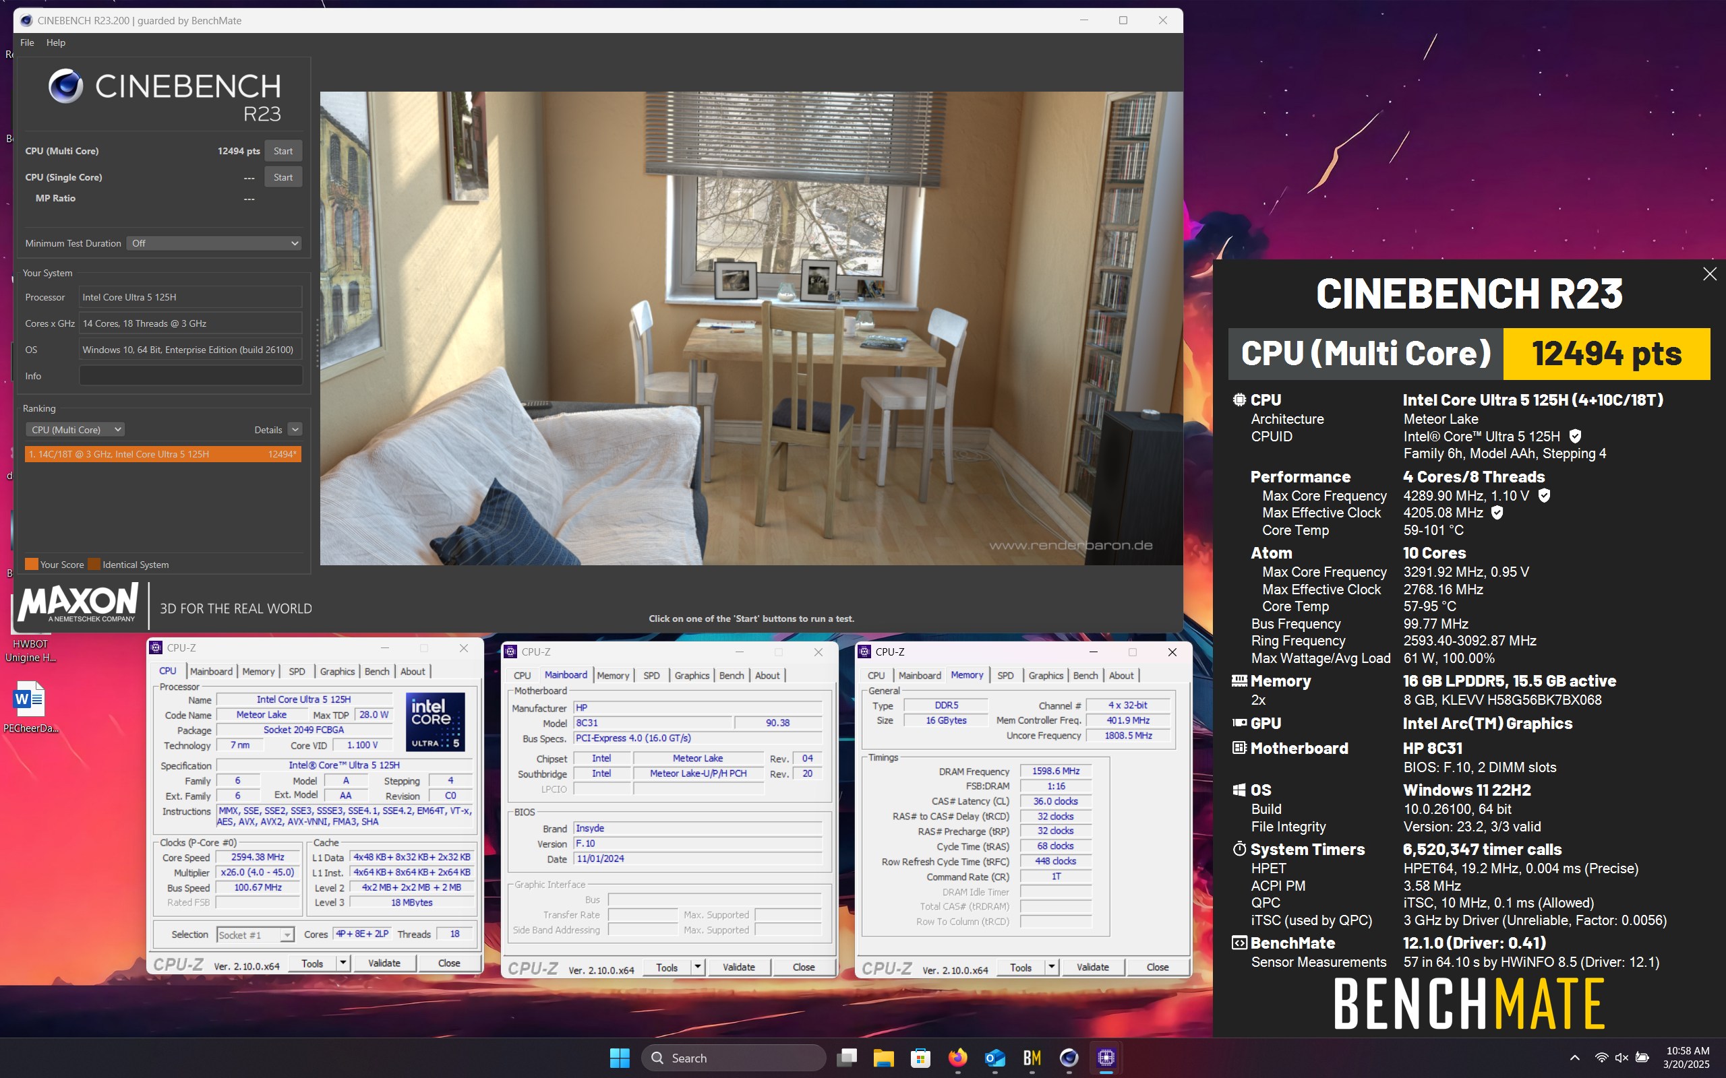1726x1078 pixels.
Task: Open Outlook from taskbar
Action: (995, 1058)
